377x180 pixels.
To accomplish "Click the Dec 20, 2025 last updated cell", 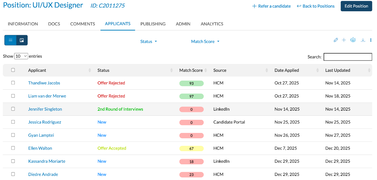I will 338,148.
